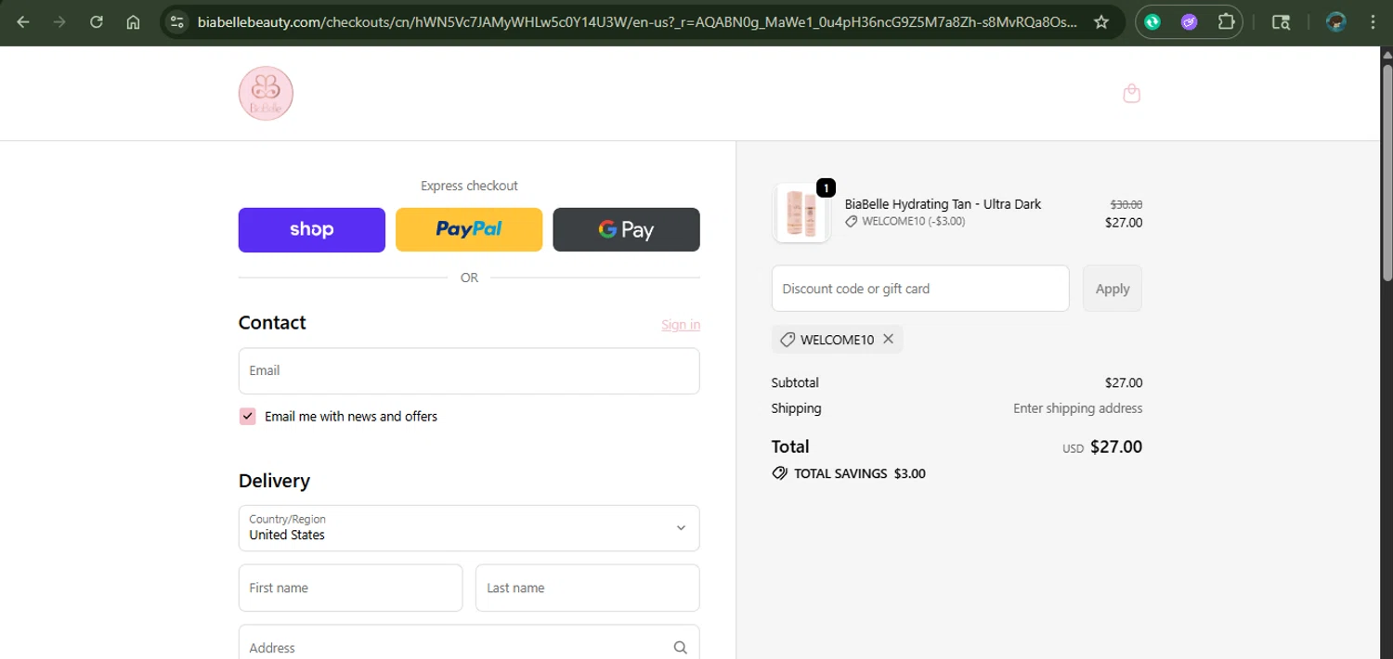This screenshot has height=659, width=1393.
Task: Click the BiaBelle store logo
Action: pos(266,93)
